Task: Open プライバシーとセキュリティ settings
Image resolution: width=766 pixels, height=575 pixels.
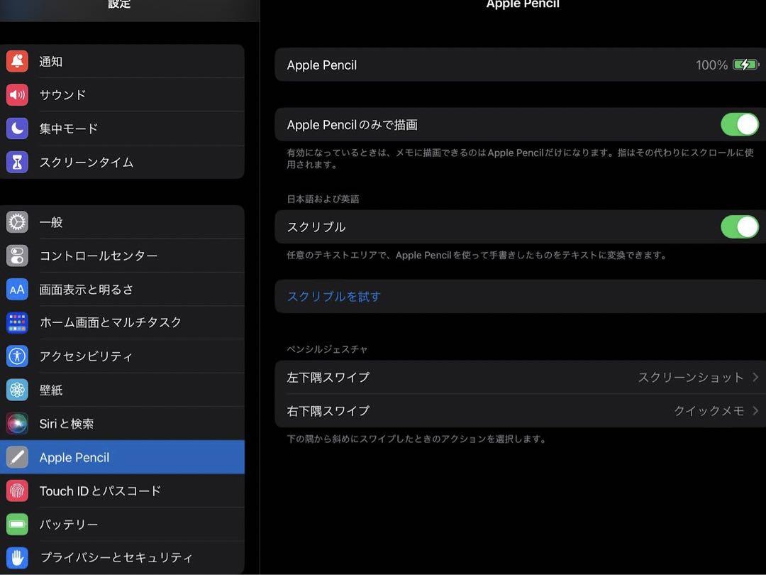Action: (122, 558)
